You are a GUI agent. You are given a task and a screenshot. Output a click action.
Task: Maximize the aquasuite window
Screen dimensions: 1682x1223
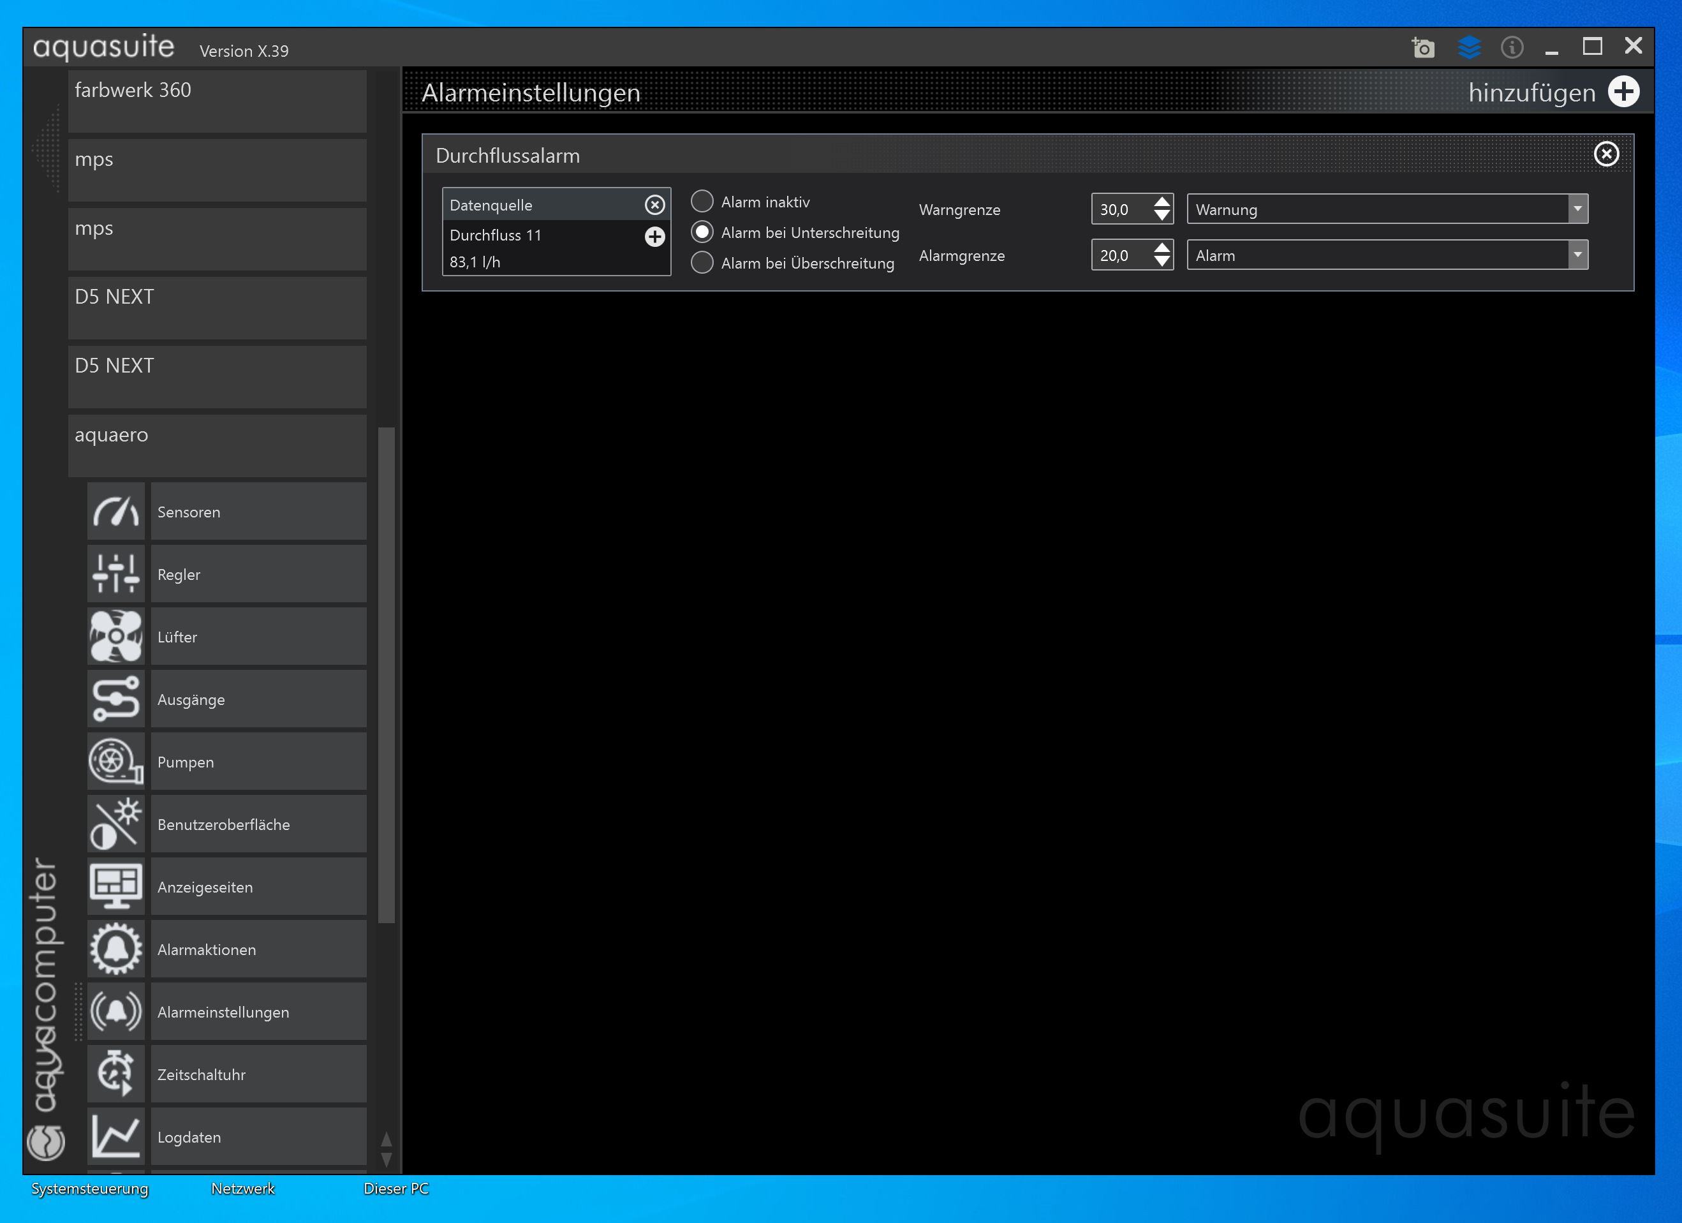1591,46
